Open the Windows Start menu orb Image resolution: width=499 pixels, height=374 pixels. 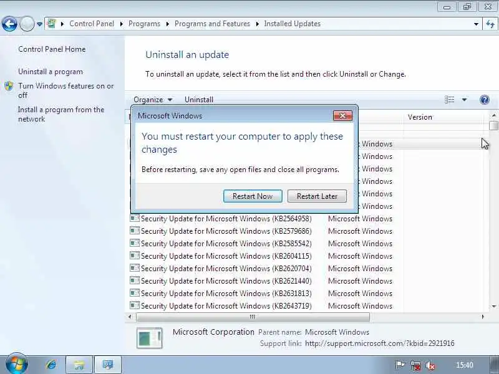(17, 364)
